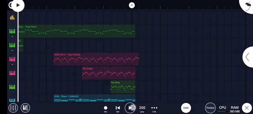Tap the Preview button
This screenshot has width=253, height=114.
pos(210,108)
